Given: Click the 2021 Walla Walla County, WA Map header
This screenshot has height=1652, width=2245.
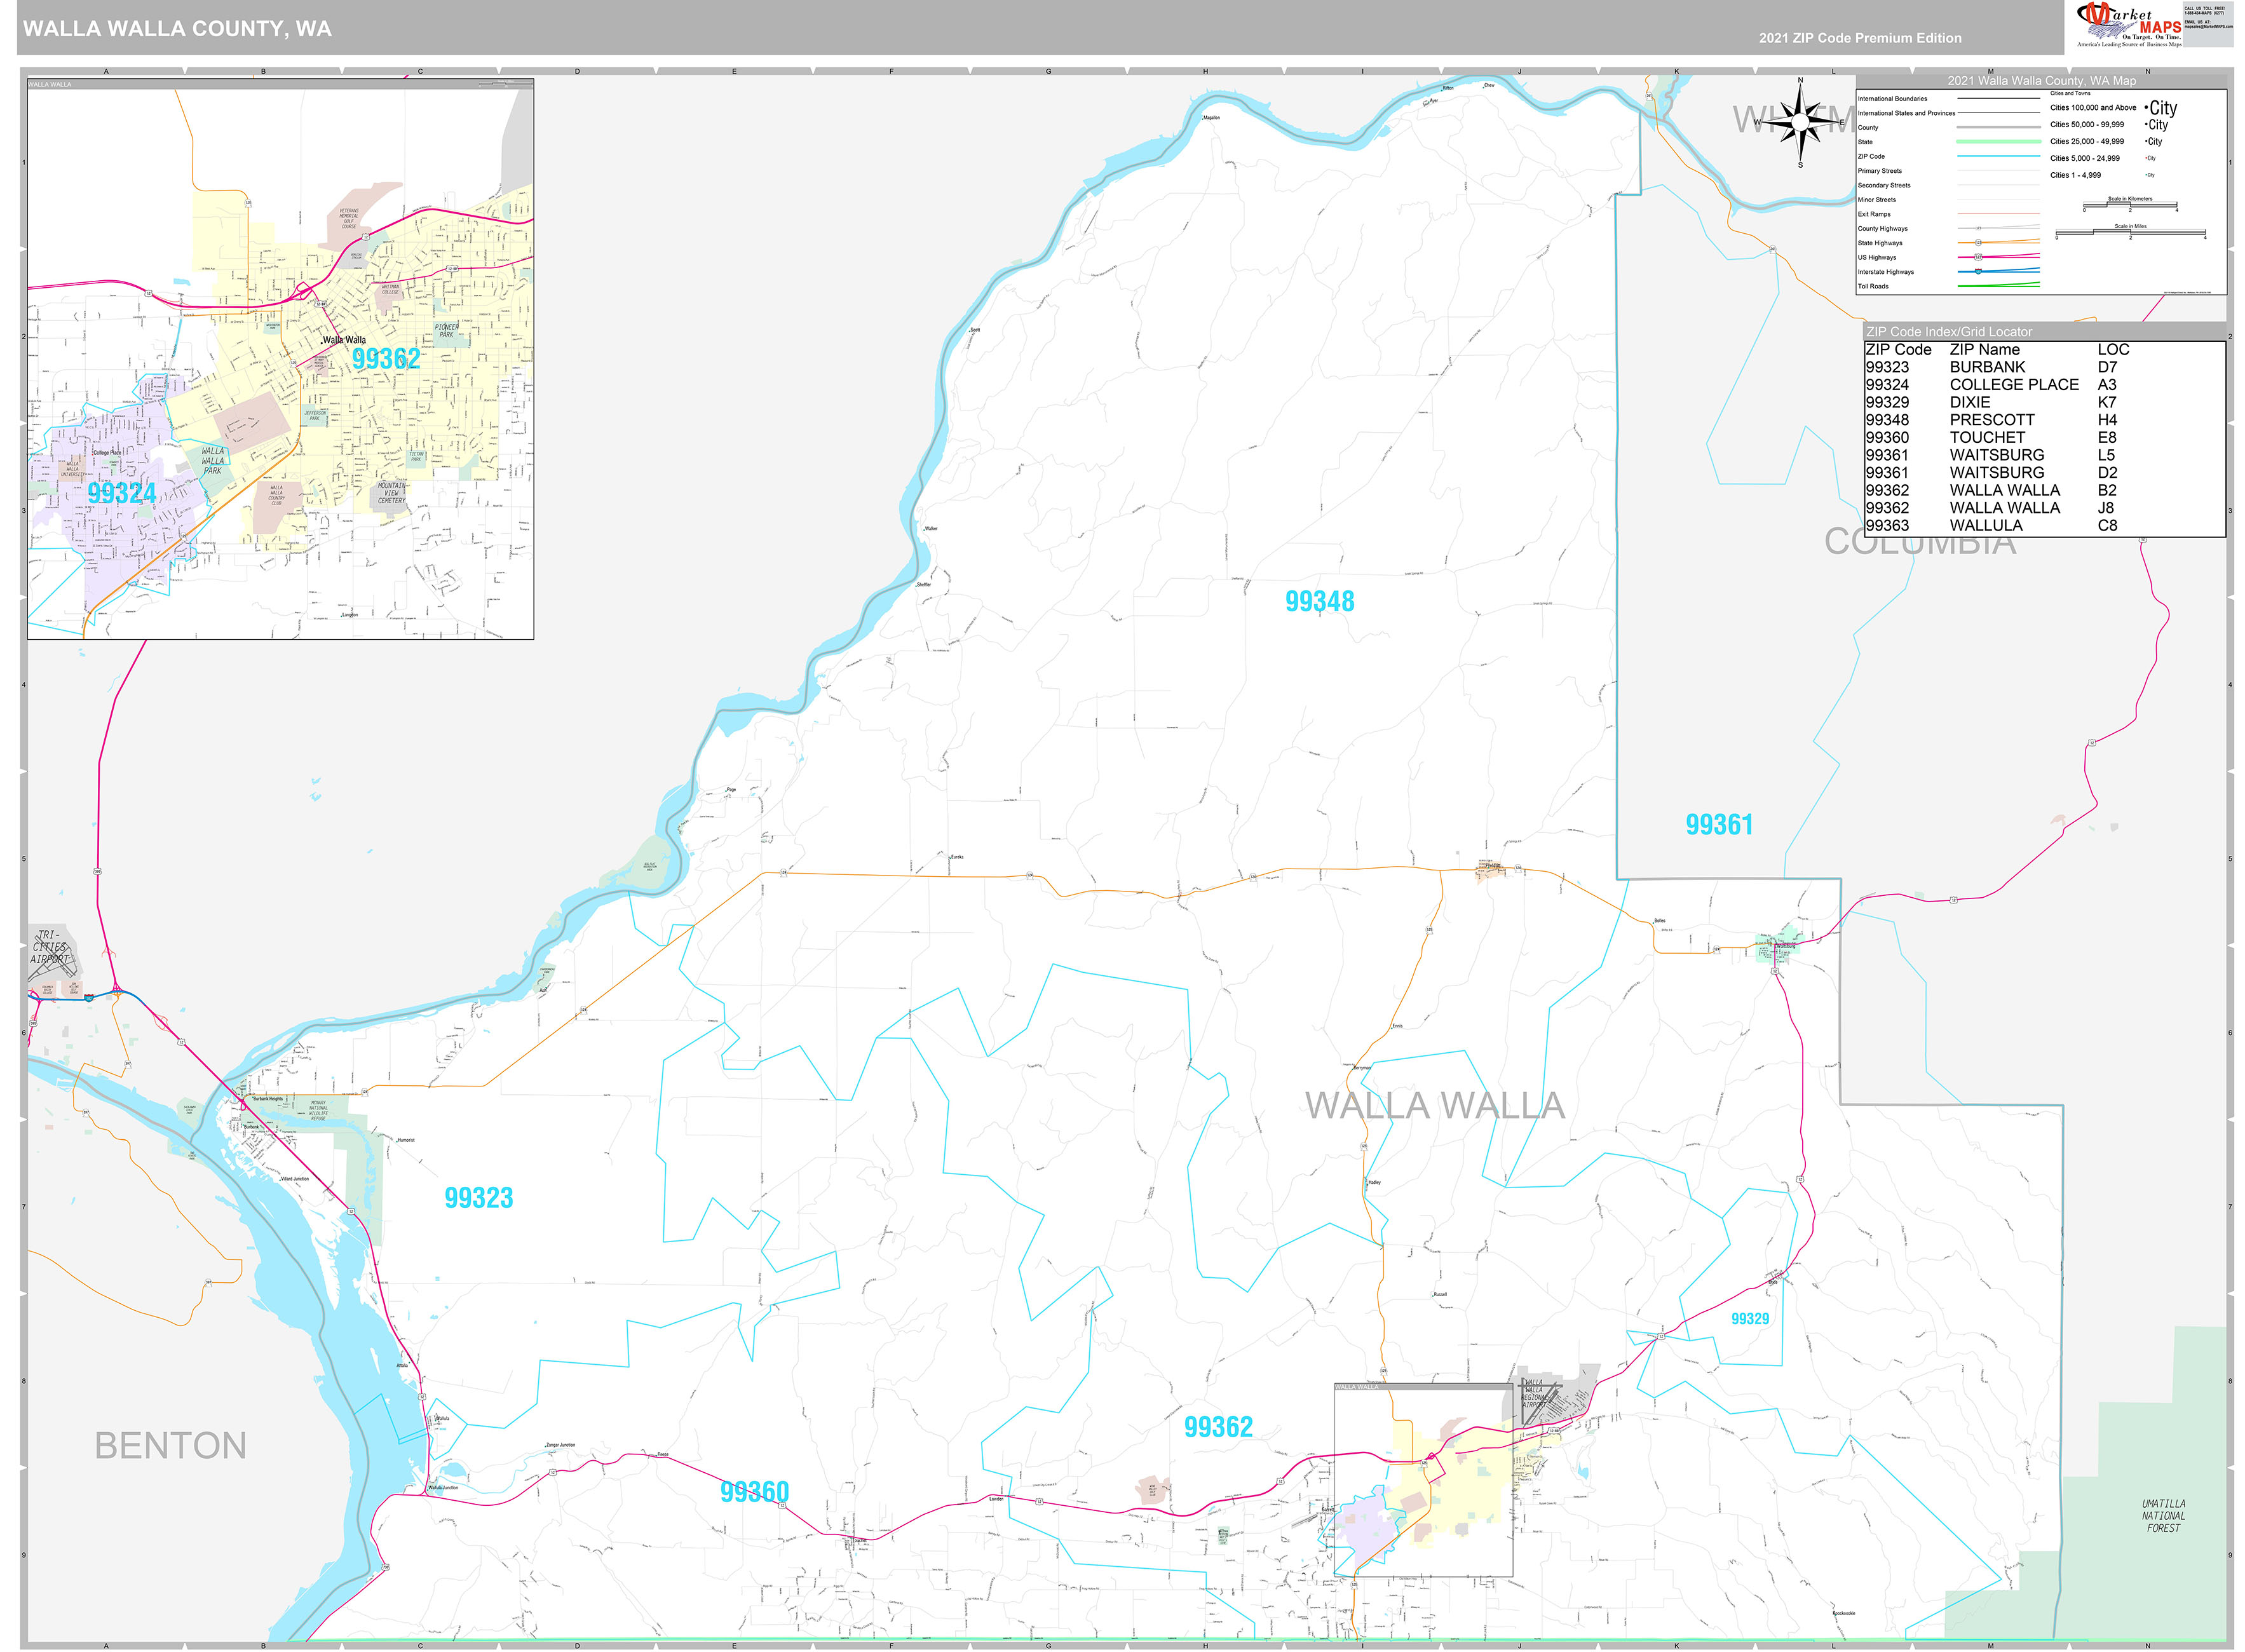Looking at the screenshot, I should pos(2042,80).
